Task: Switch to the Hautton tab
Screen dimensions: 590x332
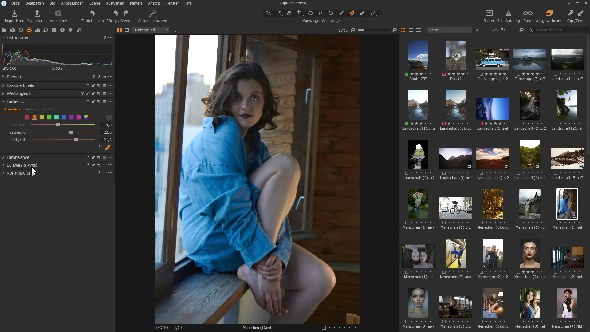Action: pos(50,109)
